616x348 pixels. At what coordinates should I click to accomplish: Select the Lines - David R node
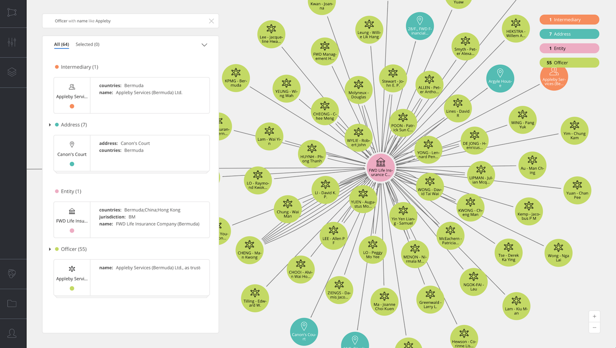(458, 108)
